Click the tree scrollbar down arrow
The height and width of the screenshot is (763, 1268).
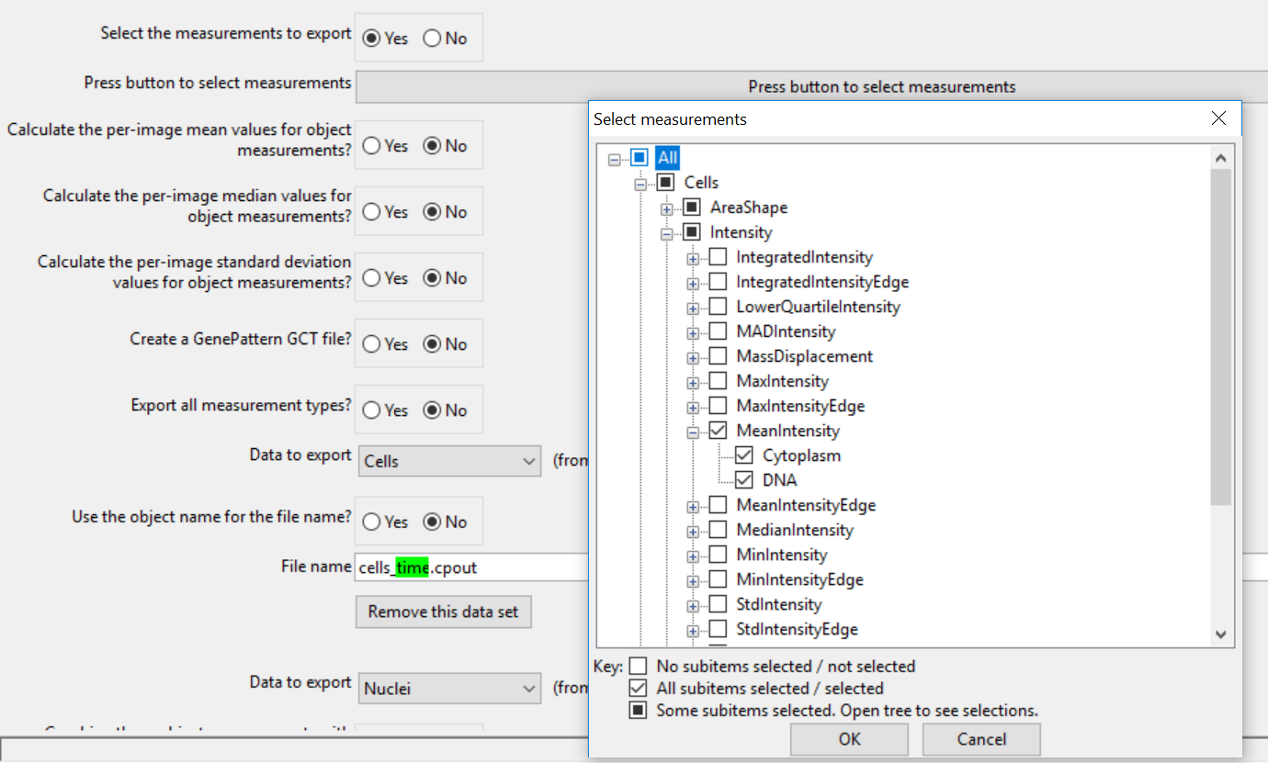coord(1220,634)
